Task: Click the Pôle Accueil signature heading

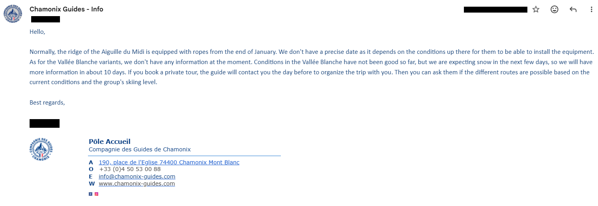Action: click(110, 142)
